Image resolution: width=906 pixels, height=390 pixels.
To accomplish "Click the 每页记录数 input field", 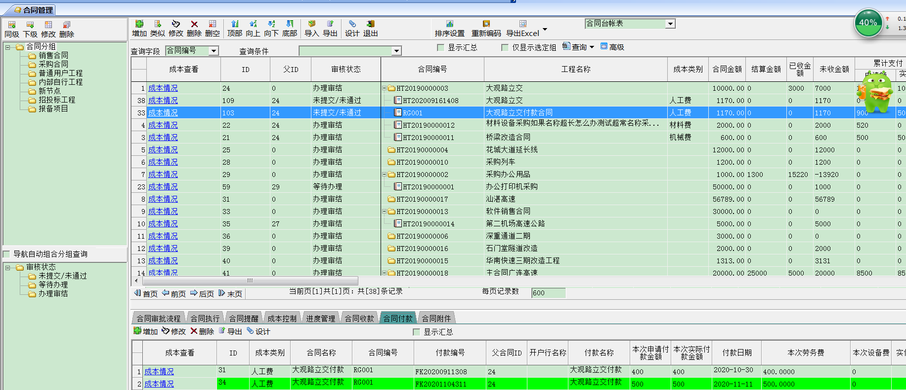I will [548, 293].
